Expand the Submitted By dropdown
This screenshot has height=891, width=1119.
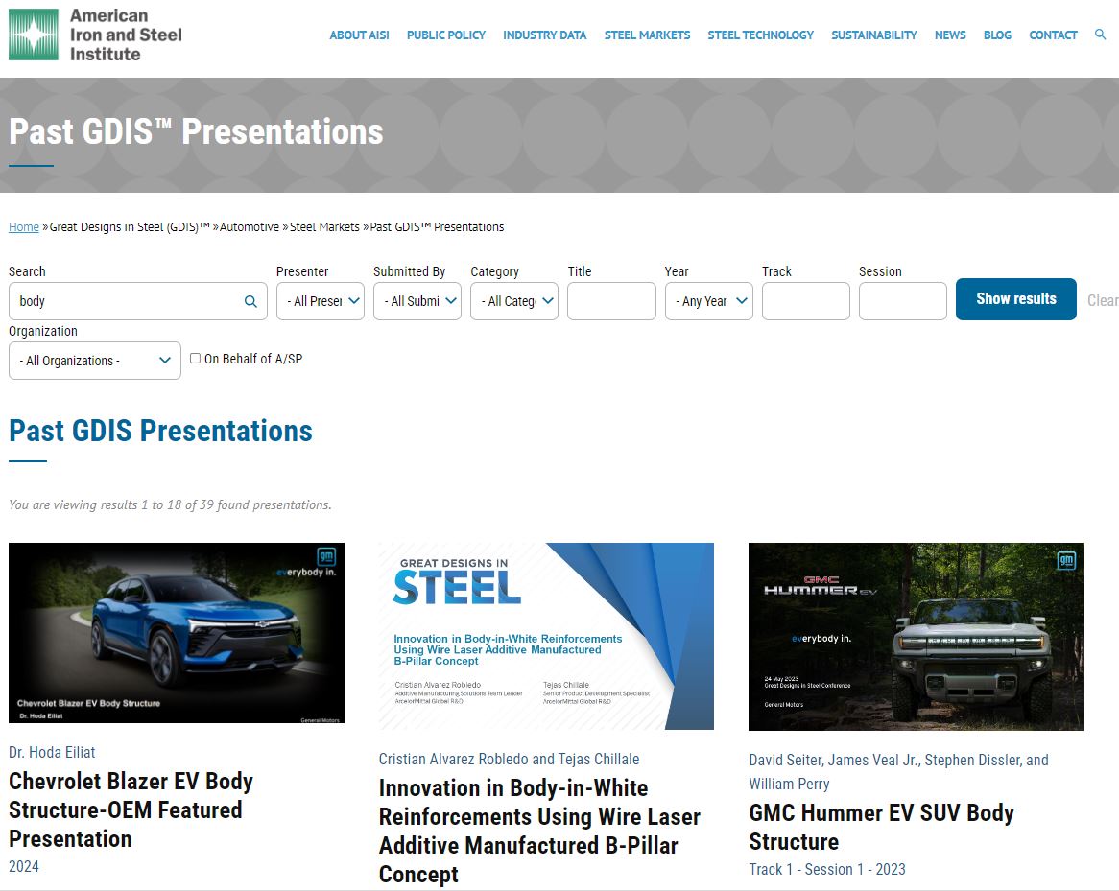click(x=417, y=301)
